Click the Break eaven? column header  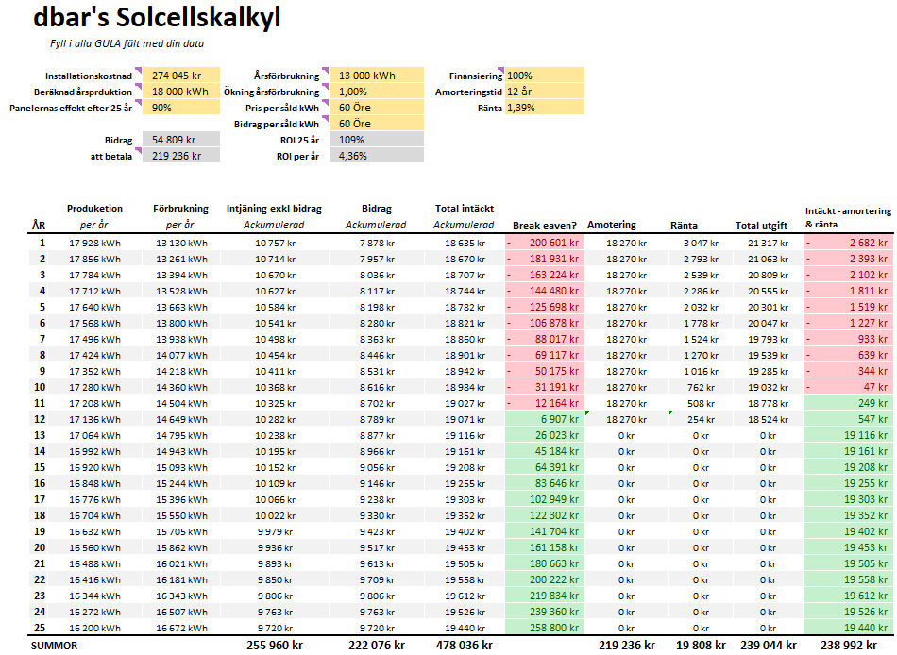[x=545, y=226]
